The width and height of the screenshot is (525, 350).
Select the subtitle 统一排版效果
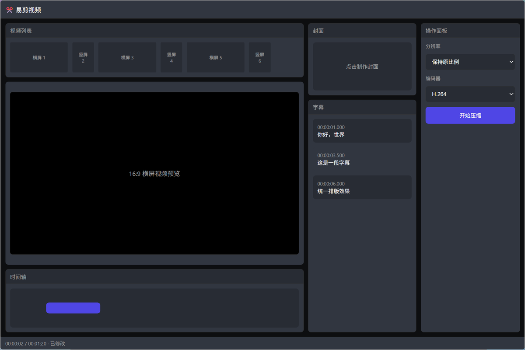point(362,187)
